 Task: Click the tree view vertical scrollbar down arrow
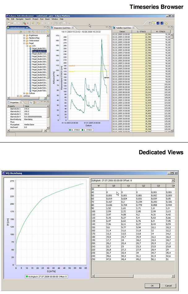coord(48,96)
